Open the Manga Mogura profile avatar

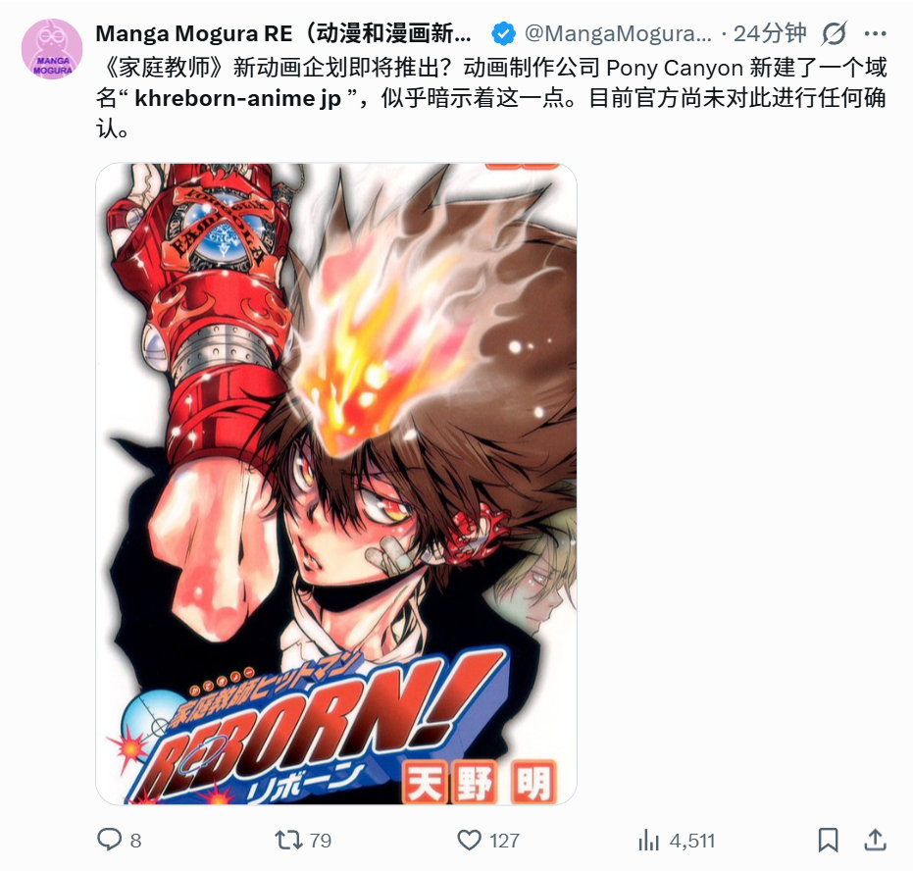coord(52,49)
